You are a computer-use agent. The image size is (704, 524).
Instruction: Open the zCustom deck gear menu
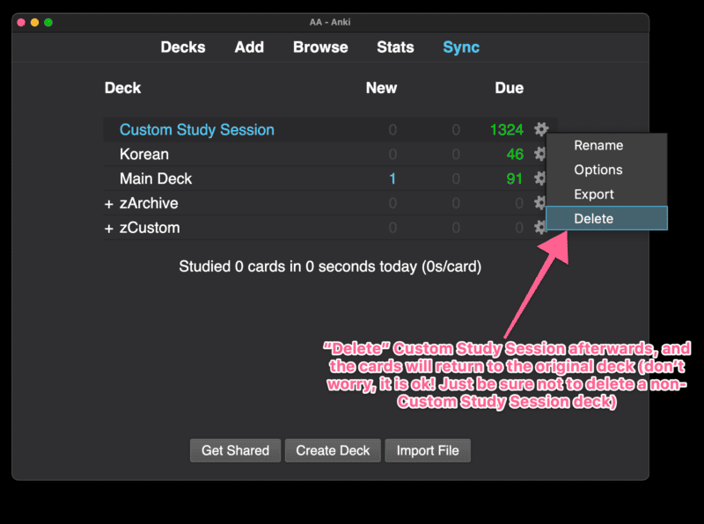point(540,228)
